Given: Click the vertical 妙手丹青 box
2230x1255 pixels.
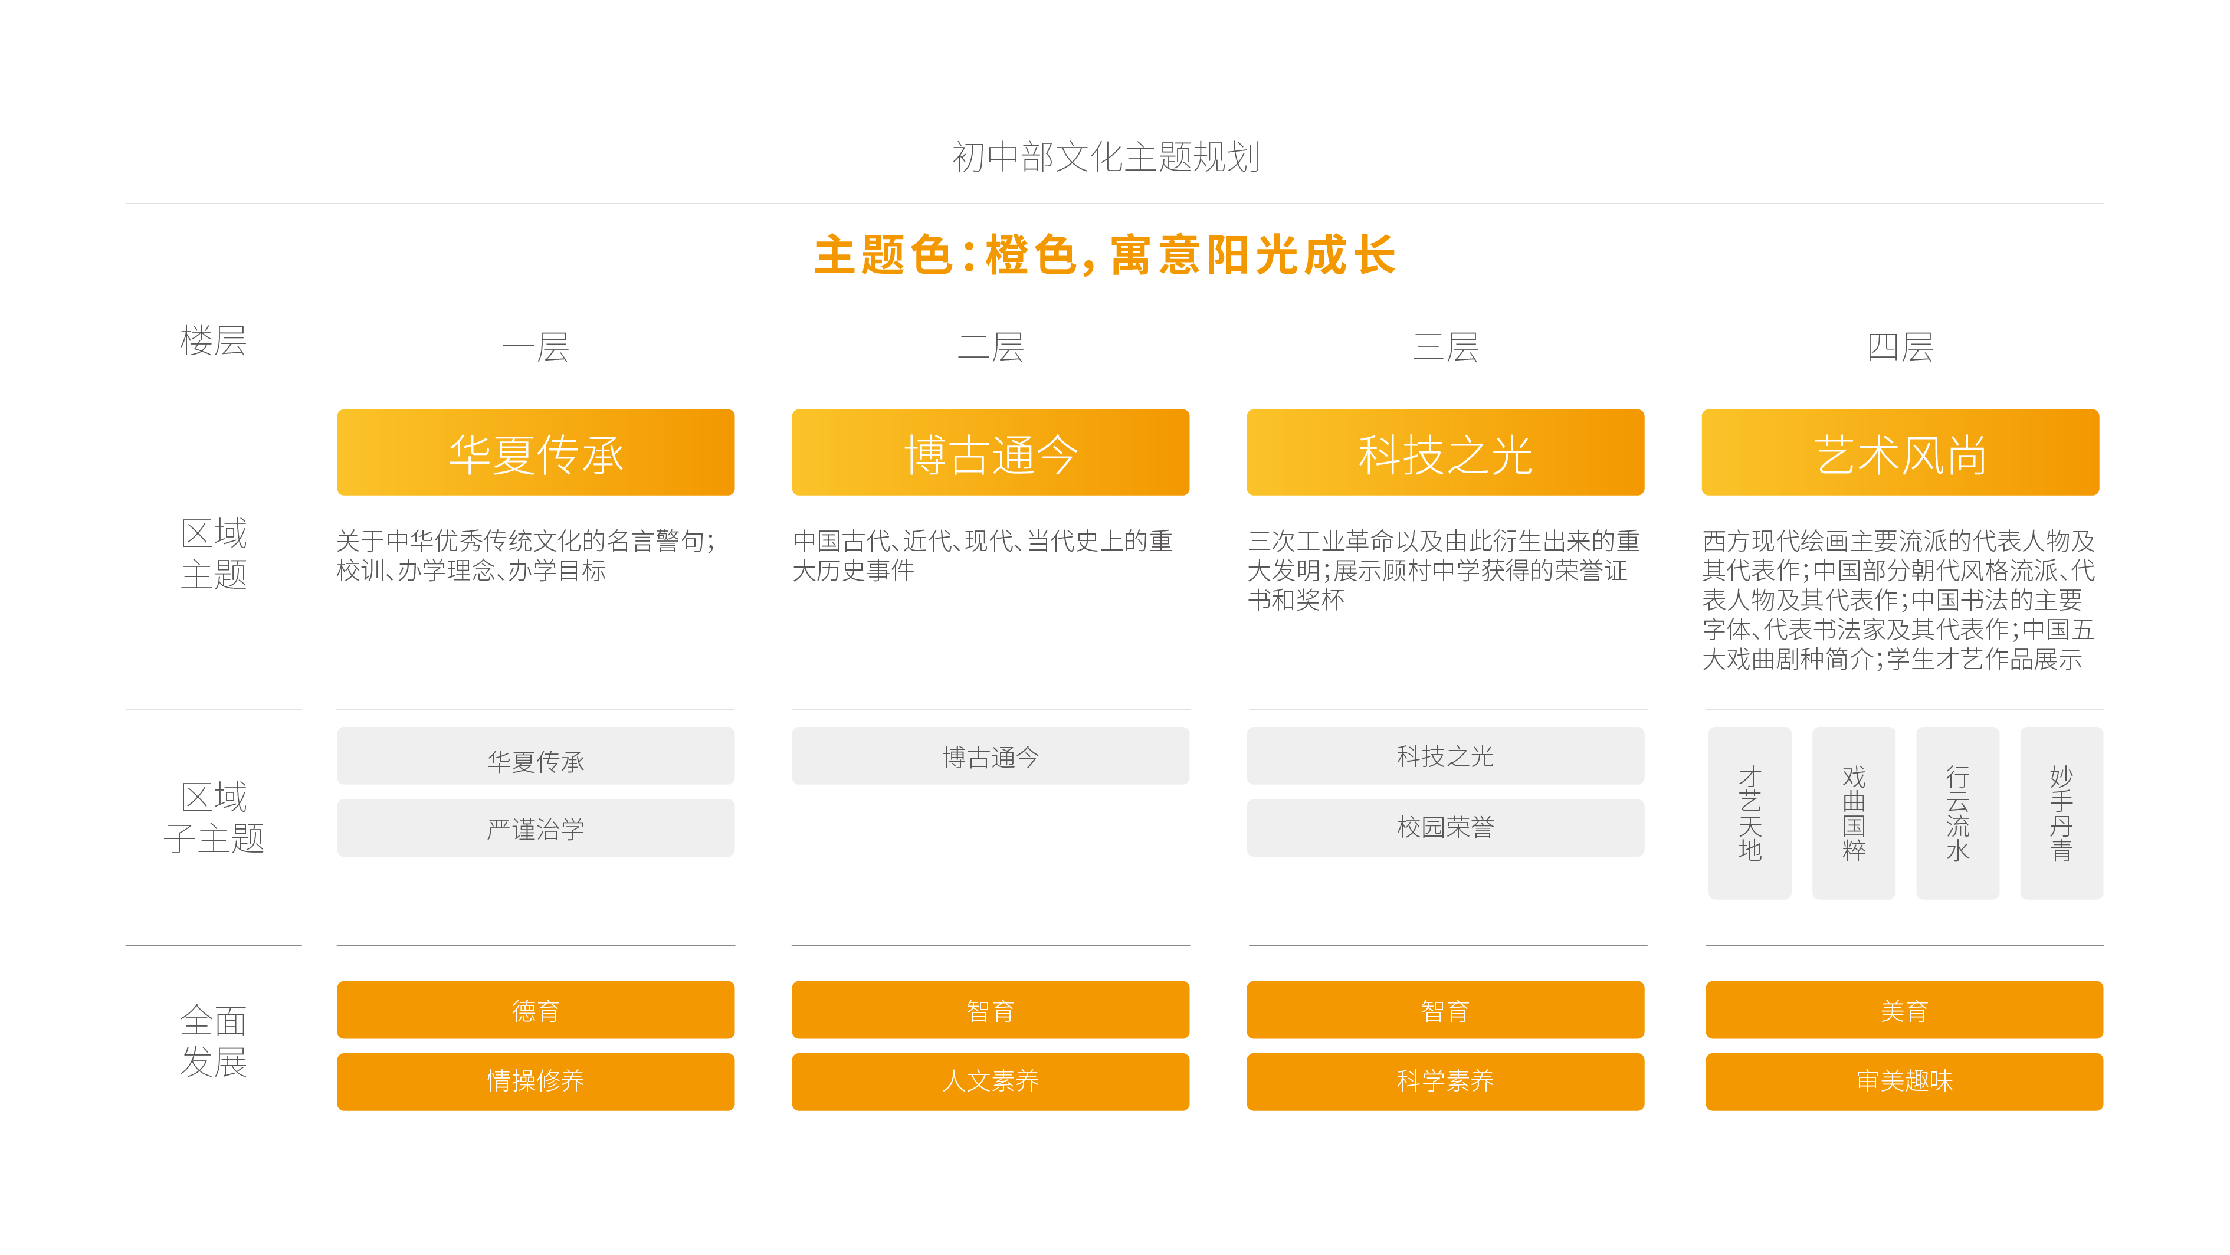Looking at the screenshot, I should tap(2061, 812).
